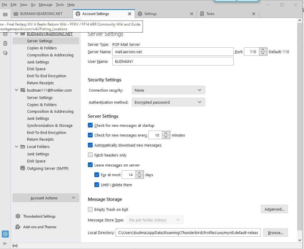Increase the Port number with up arrow
This screenshot has width=304, height=249.
(x=263, y=50)
